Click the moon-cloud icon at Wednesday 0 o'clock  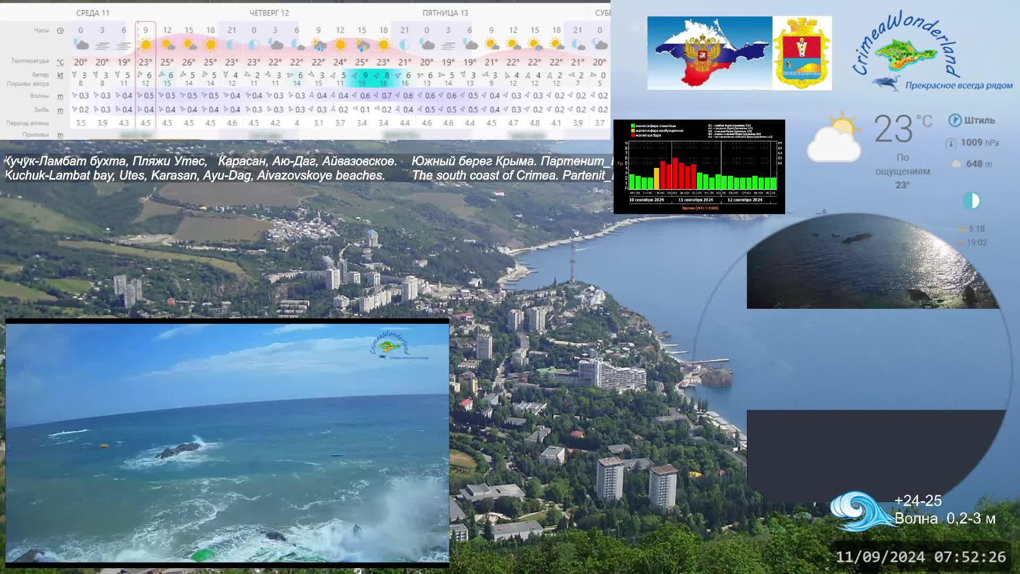pos(81,45)
